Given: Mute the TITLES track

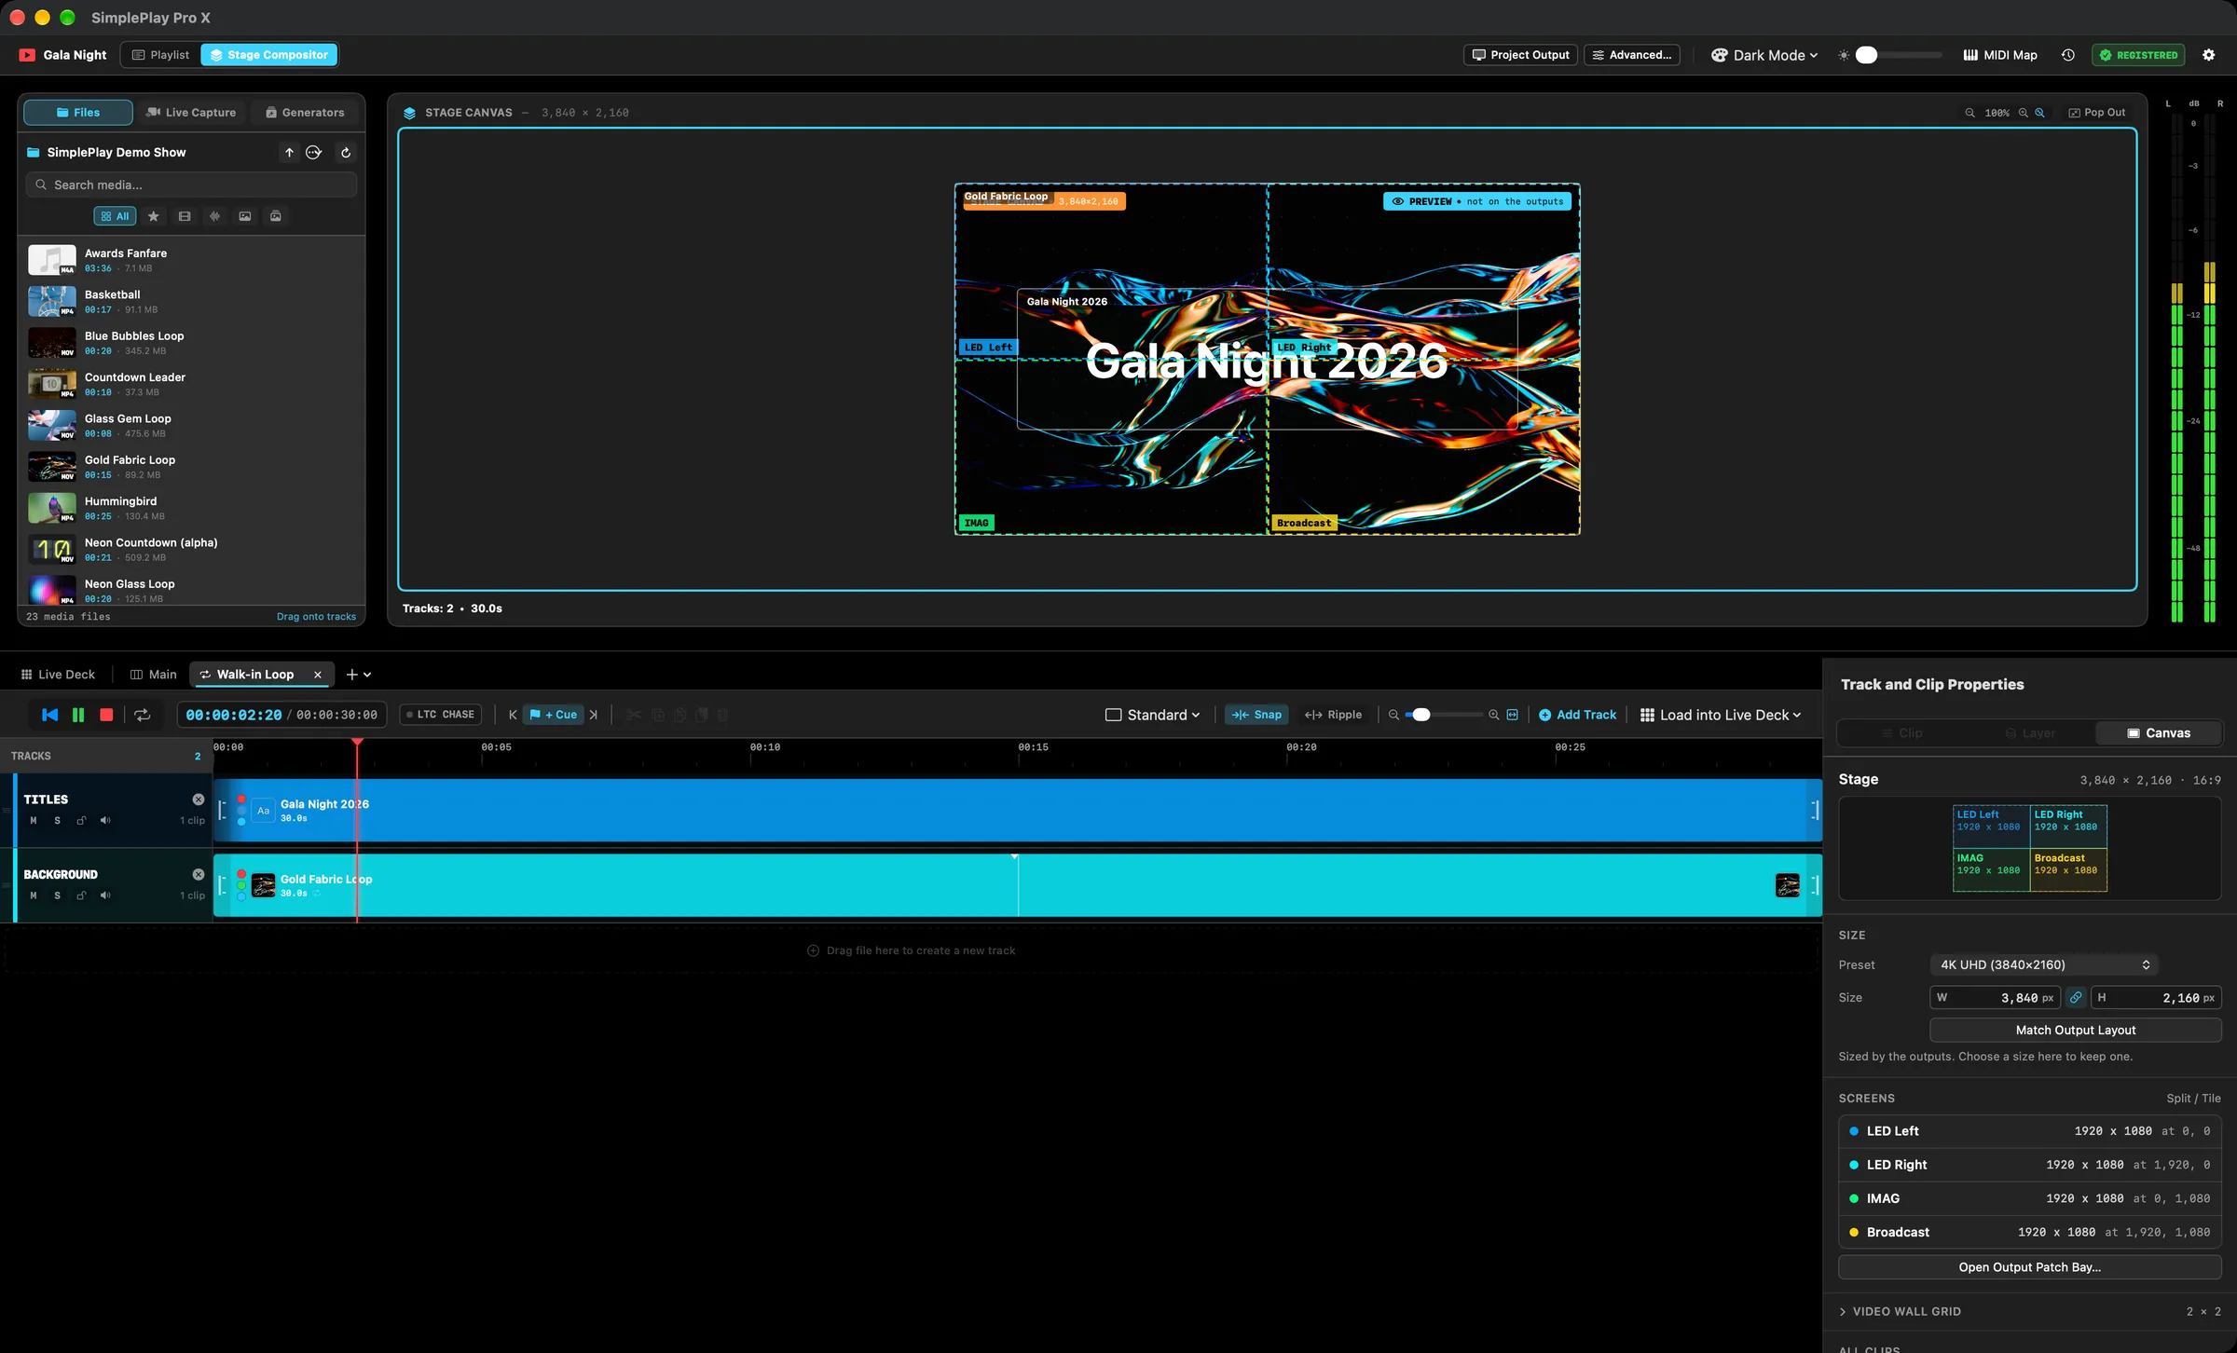Looking at the screenshot, I should [x=34, y=821].
